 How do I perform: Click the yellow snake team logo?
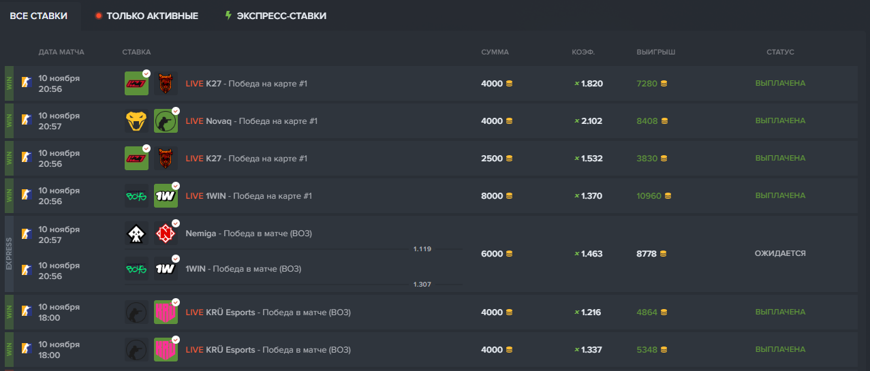click(136, 121)
